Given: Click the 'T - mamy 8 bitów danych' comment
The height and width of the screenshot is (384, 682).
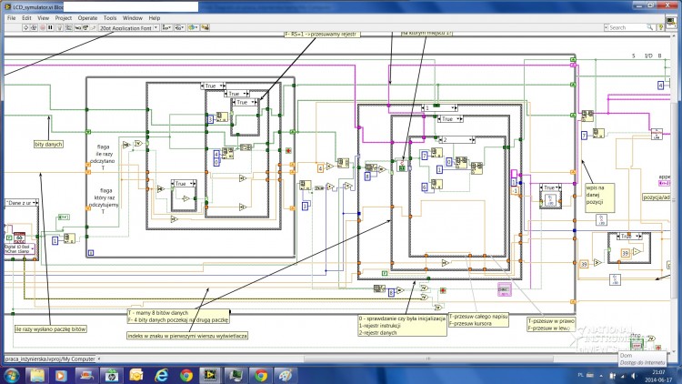Looking at the screenshot, I should 178,316.
